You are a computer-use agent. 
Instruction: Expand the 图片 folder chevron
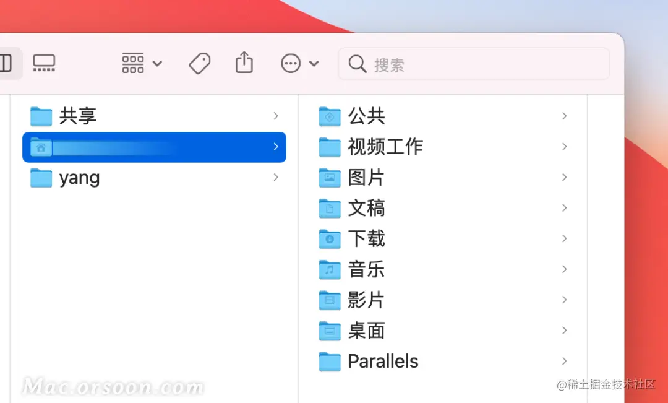click(564, 178)
